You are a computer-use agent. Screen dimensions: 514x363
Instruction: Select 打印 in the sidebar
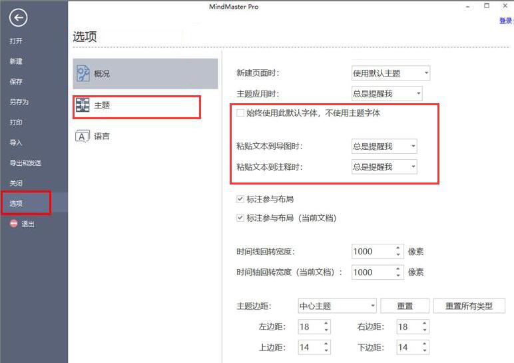(x=16, y=123)
